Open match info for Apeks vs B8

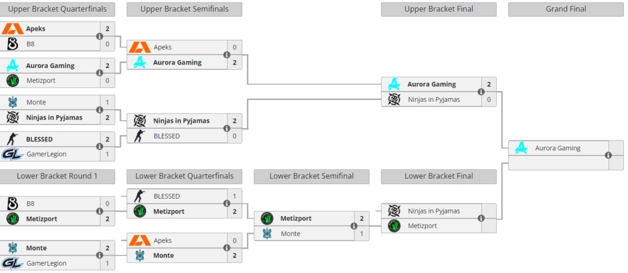pyautogui.click(x=99, y=36)
